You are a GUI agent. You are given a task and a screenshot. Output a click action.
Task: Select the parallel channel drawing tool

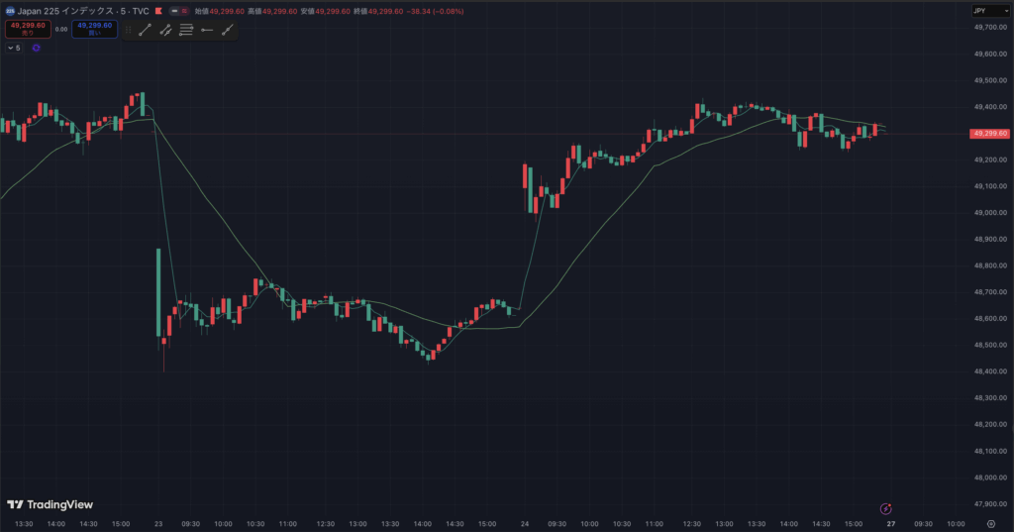click(x=165, y=30)
